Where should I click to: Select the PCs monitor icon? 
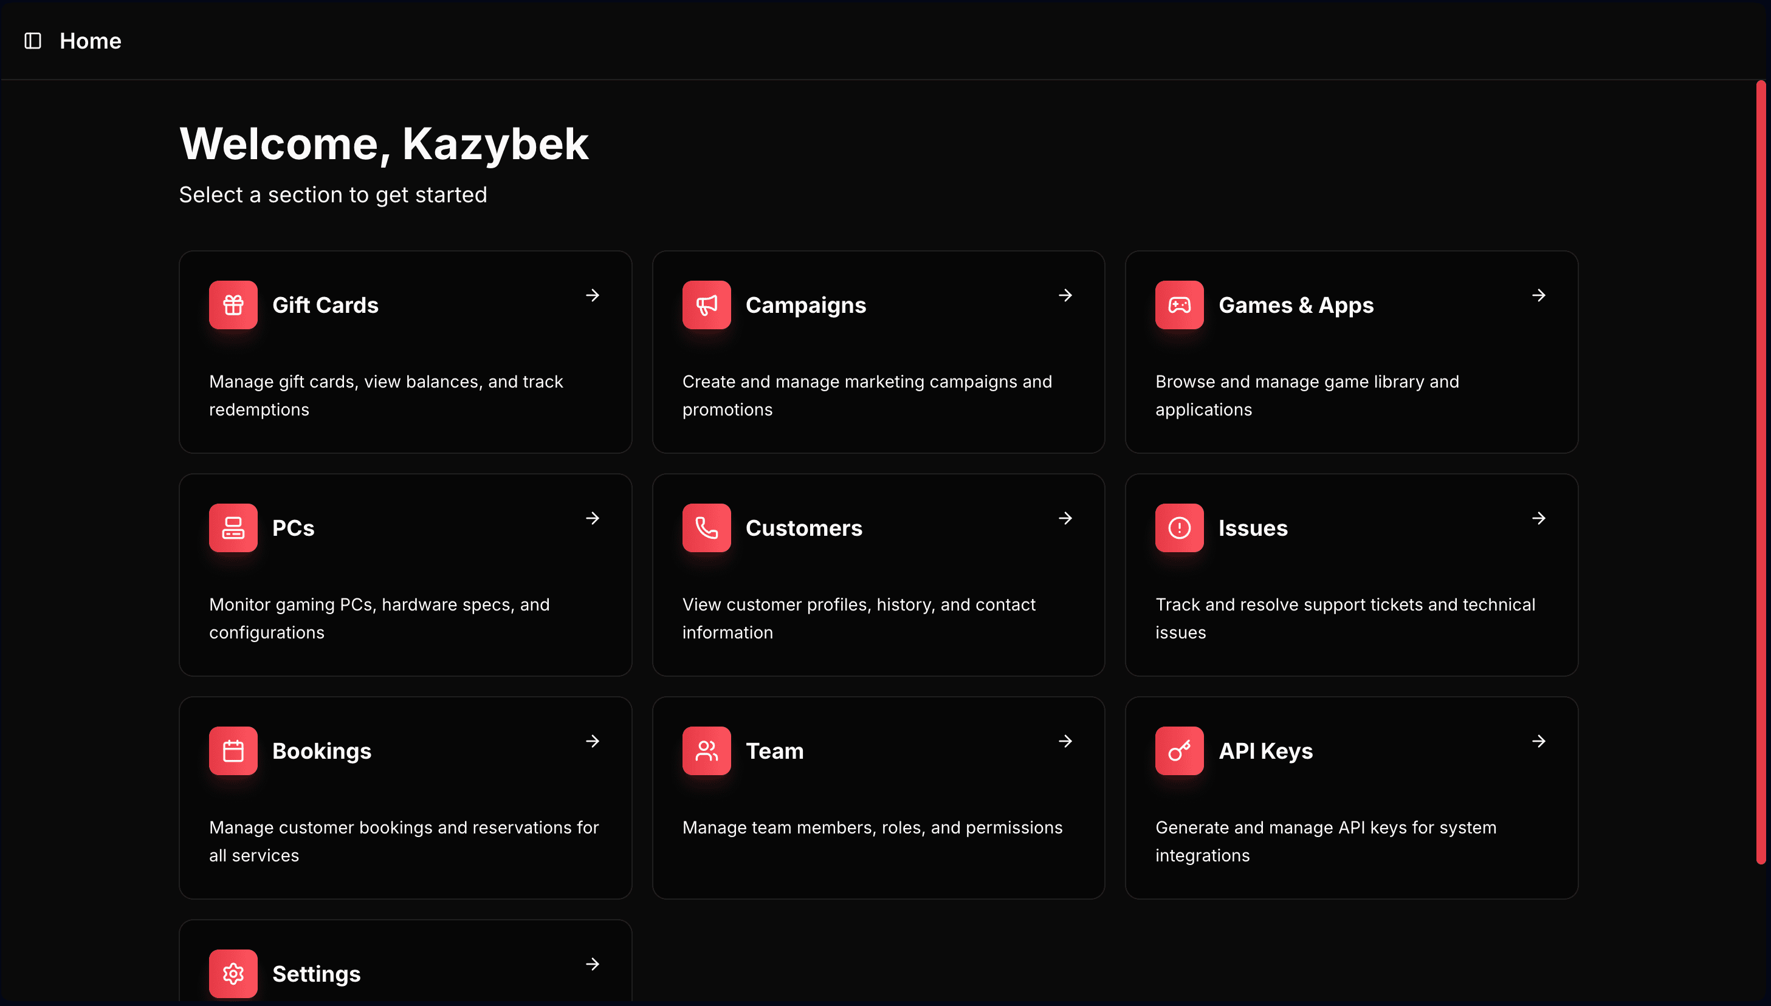[x=233, y=528]
